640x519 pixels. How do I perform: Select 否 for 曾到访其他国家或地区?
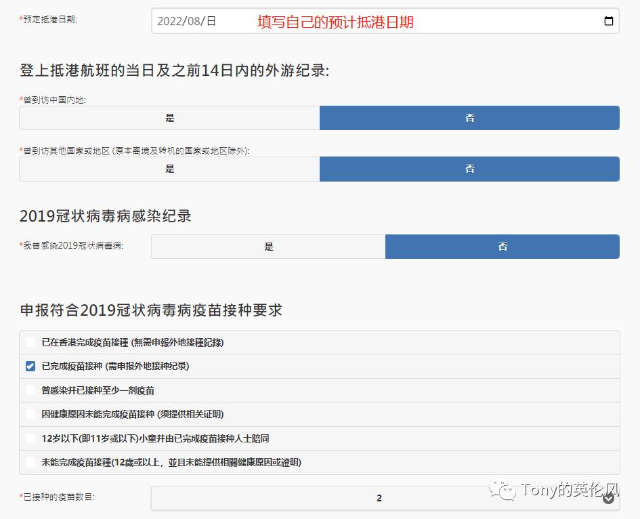coord(469,168)
